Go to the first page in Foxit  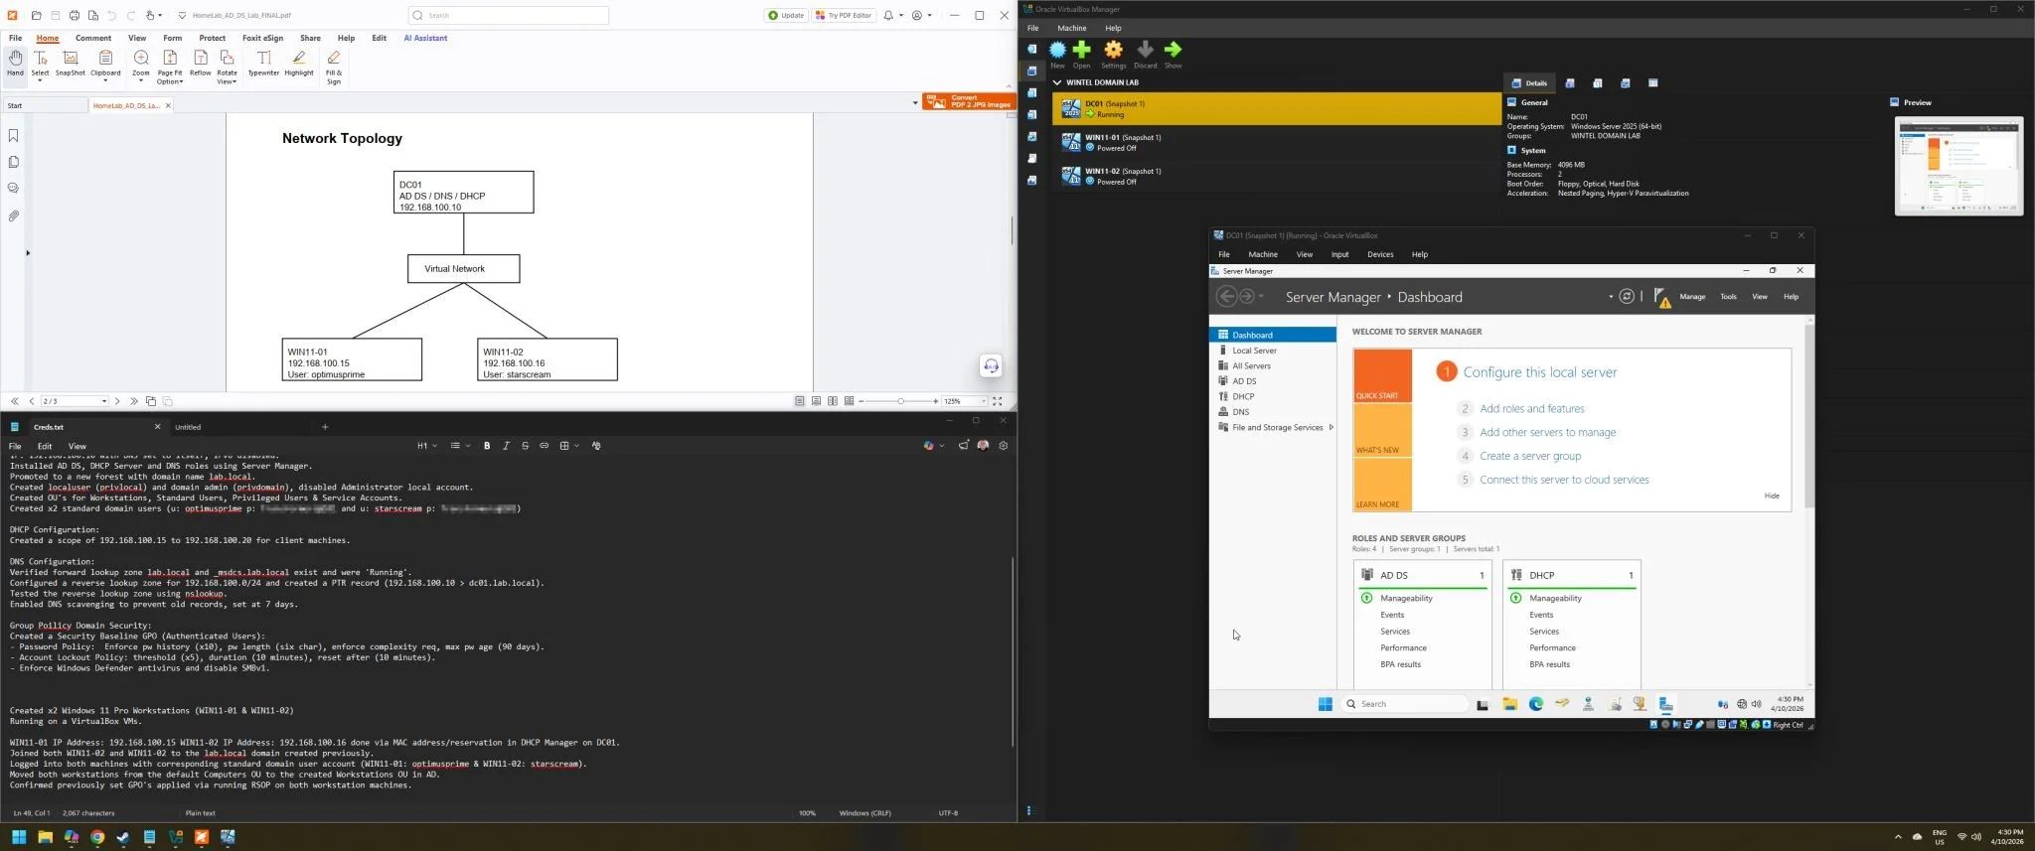pyautogui.click(x=15, y=401)
